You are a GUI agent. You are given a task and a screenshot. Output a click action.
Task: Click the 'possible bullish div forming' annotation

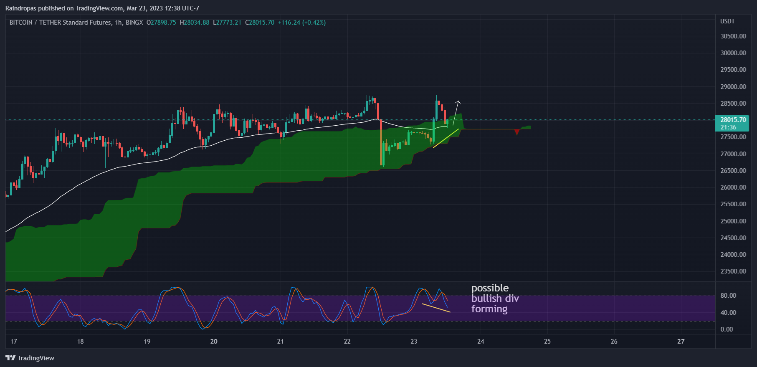point(495,299)
